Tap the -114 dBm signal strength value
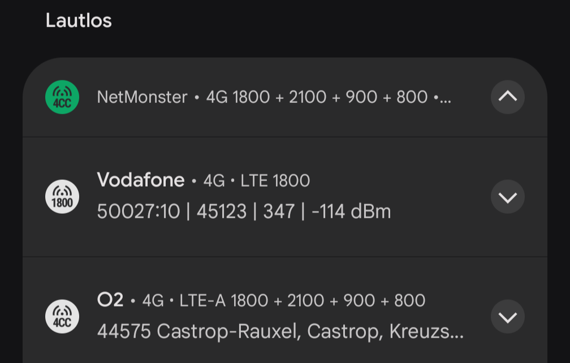570x363 pixels. 351,211
